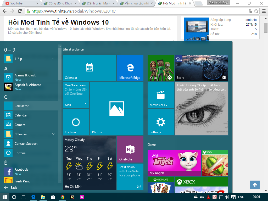Open the ENG input language selector
This screenshot has width=268, height=201.
(241, 197)
